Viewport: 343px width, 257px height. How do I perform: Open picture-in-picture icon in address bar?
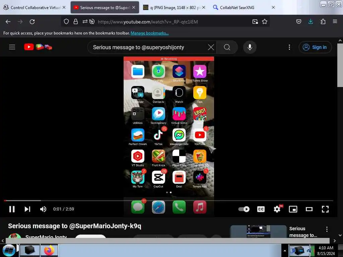(255, 21)
